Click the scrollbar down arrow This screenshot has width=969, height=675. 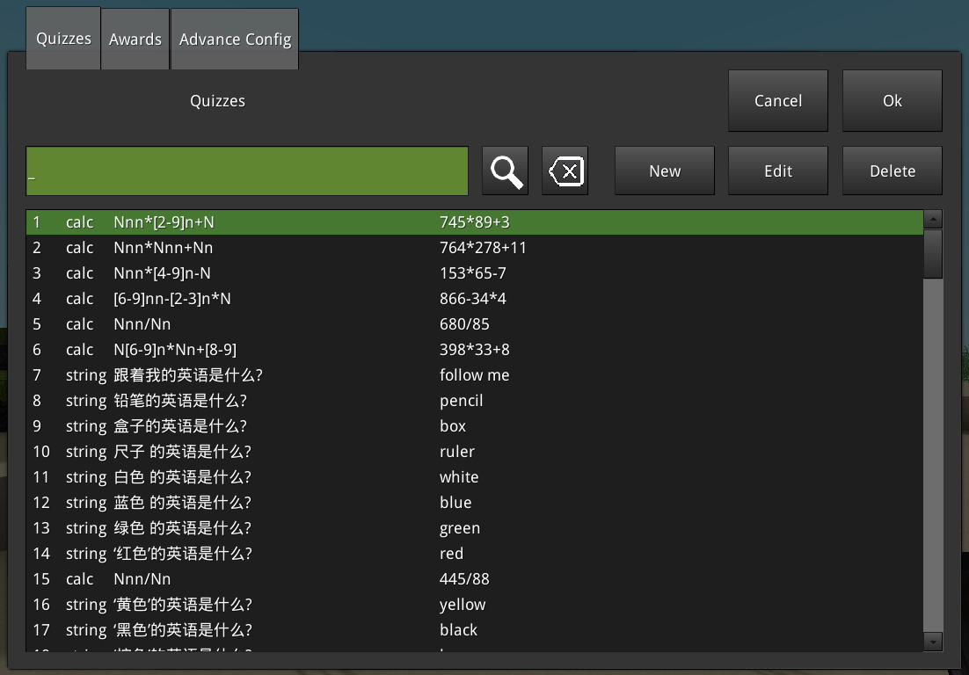(933, 642)
